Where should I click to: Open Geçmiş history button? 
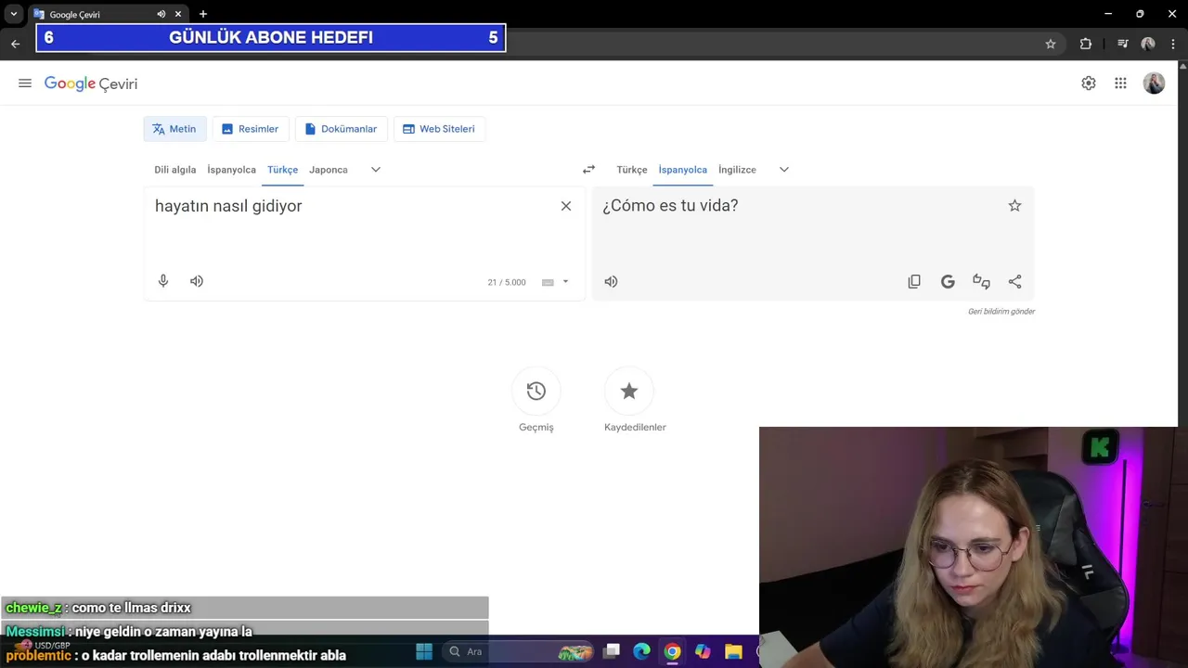tap(536, 392)
